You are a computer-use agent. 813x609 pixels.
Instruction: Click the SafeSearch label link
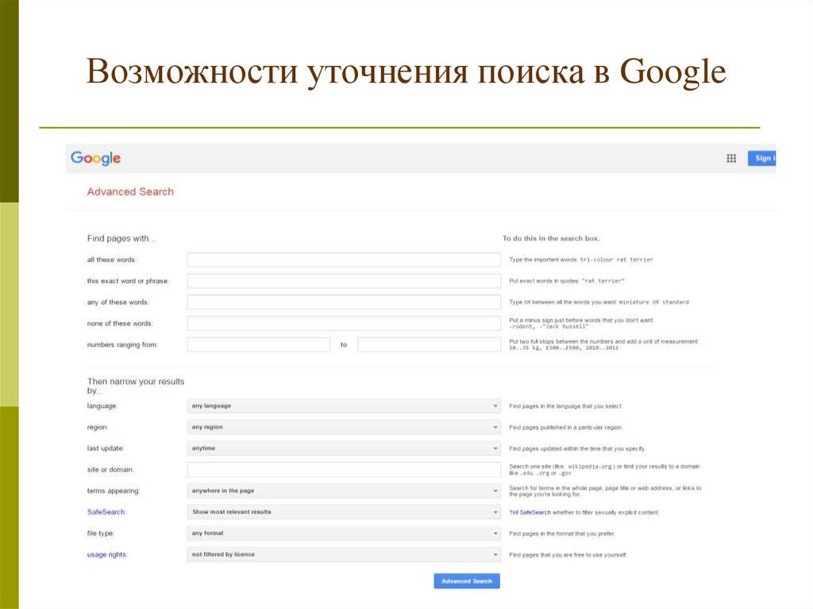pos(106,512)
